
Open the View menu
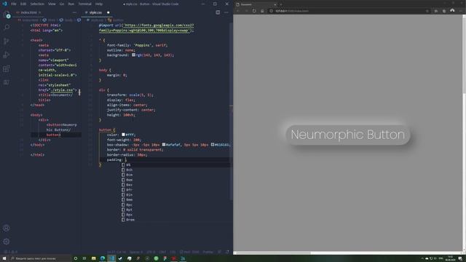[x=52, y=4]
